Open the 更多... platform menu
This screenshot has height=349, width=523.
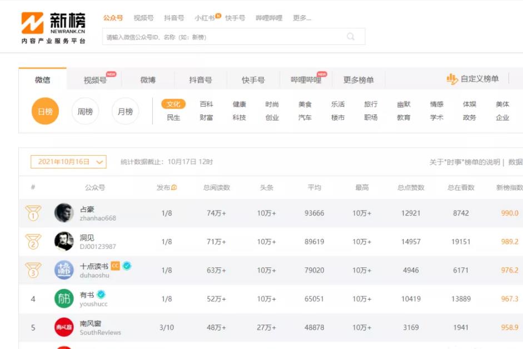click(302, 18)
